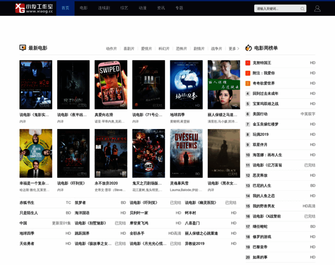Screen dimensions: 335x265
Task: Open the user account icon
Action: pos(317,8)
